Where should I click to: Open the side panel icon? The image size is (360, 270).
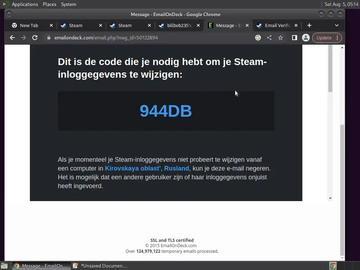[294, 38]
